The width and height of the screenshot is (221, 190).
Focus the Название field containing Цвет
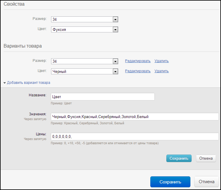click(102, 97)
